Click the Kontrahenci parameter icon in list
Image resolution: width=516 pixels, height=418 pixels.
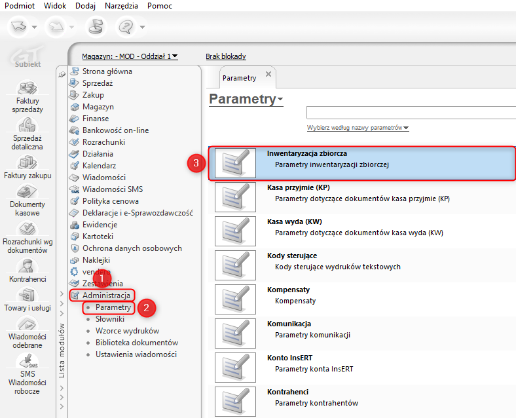pos(235,402)
